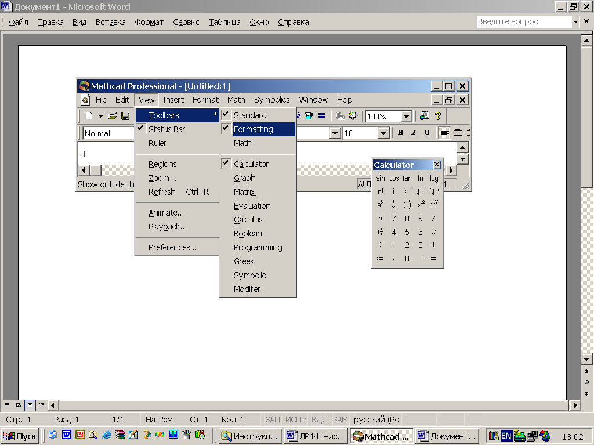
Task: Open the Resource Center book icon
Action: [x=425, y=116]
